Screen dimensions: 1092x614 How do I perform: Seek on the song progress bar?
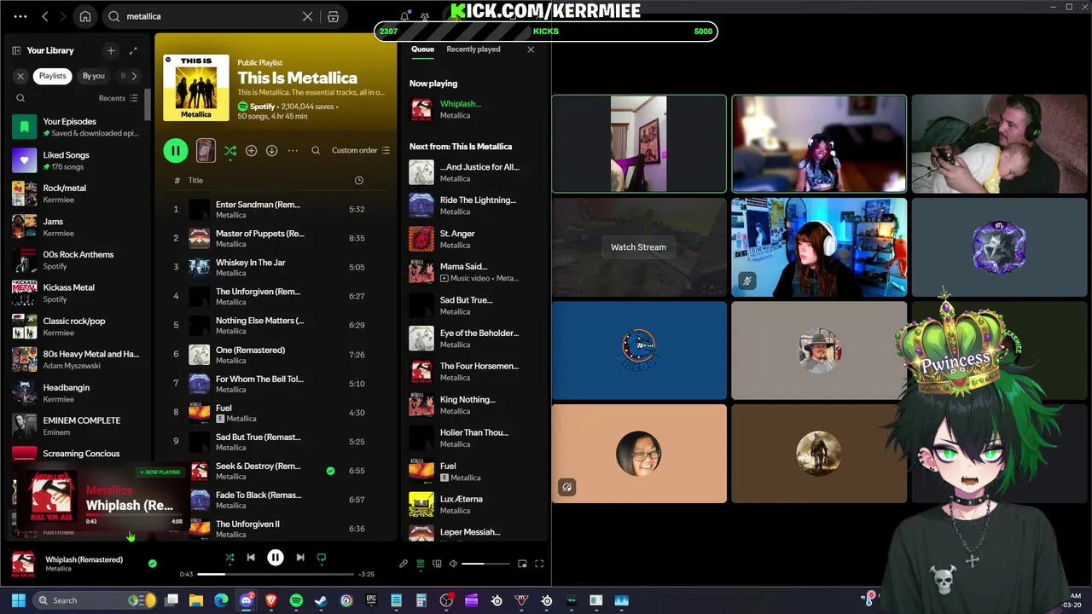click(x=276, y=574)
